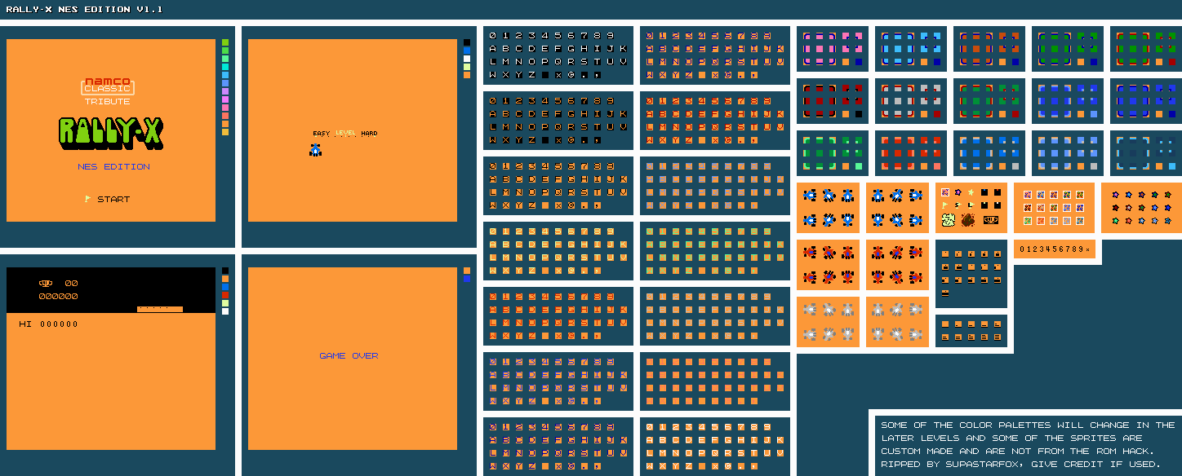The width and height of the screenshot is (1182, 476).
Task: Click the orange fuel gauge bar in HUD
Action: (x=160, y=309)
